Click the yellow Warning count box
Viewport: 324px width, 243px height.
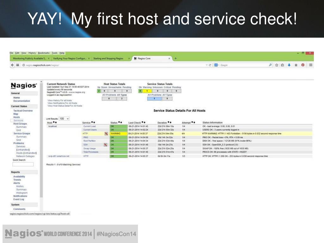click(147, 91)
